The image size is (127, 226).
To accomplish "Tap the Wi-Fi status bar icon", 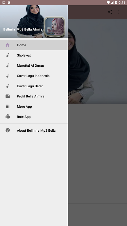I will (108, 3).
